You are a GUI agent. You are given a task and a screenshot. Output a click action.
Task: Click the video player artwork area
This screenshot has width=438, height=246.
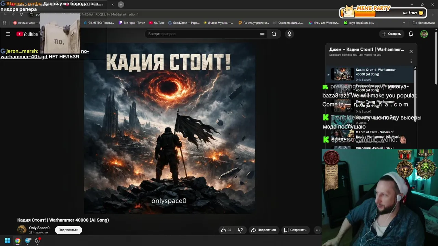(x=169, y=128)
